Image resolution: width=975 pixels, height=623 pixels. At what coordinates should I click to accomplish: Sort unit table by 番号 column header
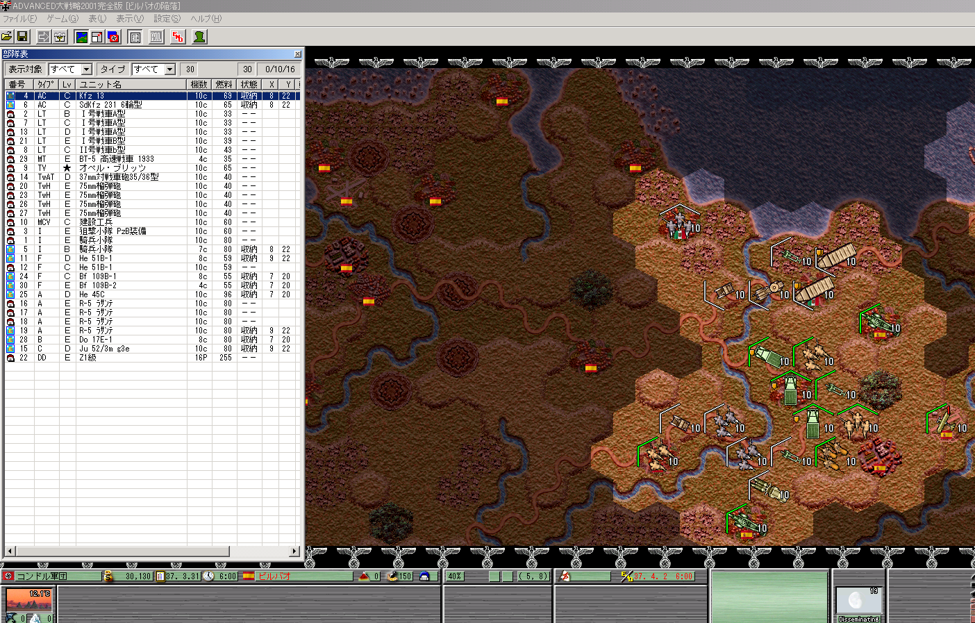(x=19, y=85)
